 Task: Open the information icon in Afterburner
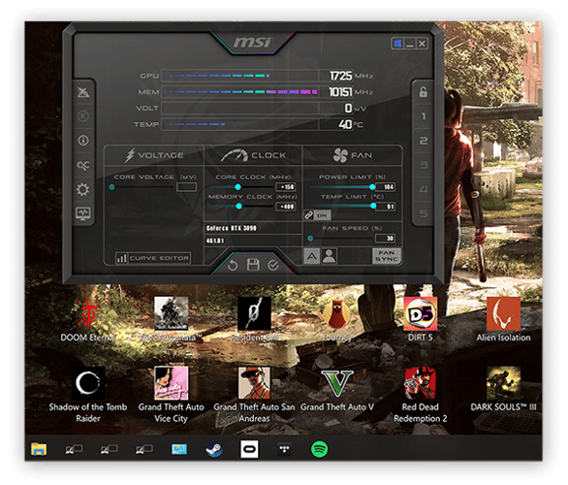pos(83,141)
